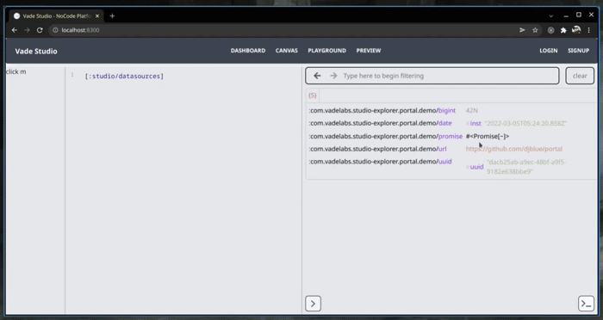Select the demo/date key

380,123
